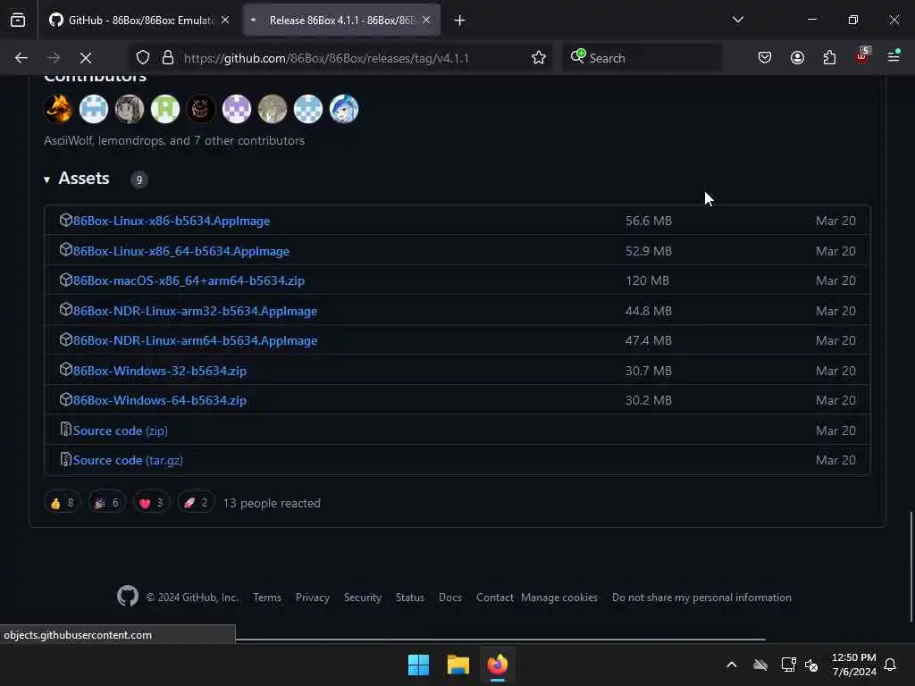This screenshot has width=915, height=686.
Task: Open the Firefox account icon
Action: tap(797, 57)
